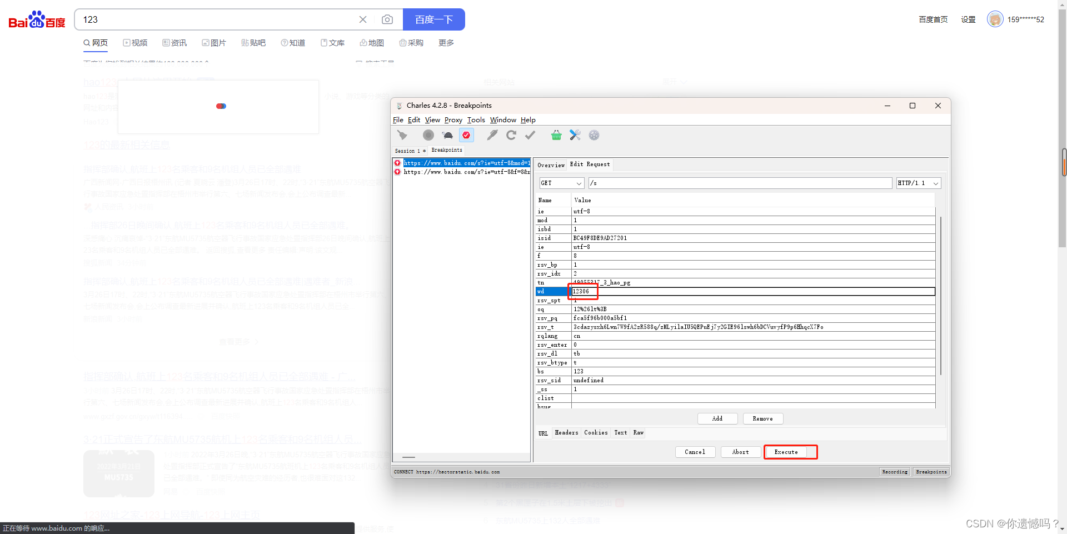Switch to the Breakpoints tab
1067x534 pixels.
click(x=447, y=150)
